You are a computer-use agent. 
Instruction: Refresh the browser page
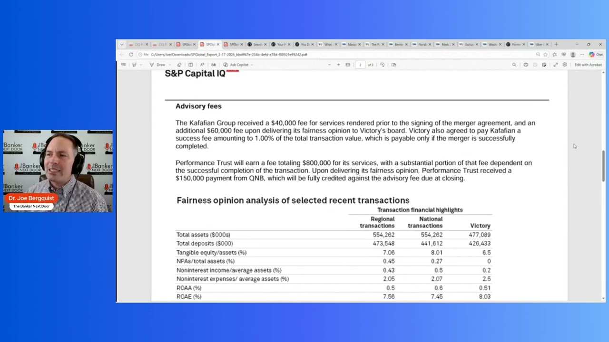[x=131, y=55]
